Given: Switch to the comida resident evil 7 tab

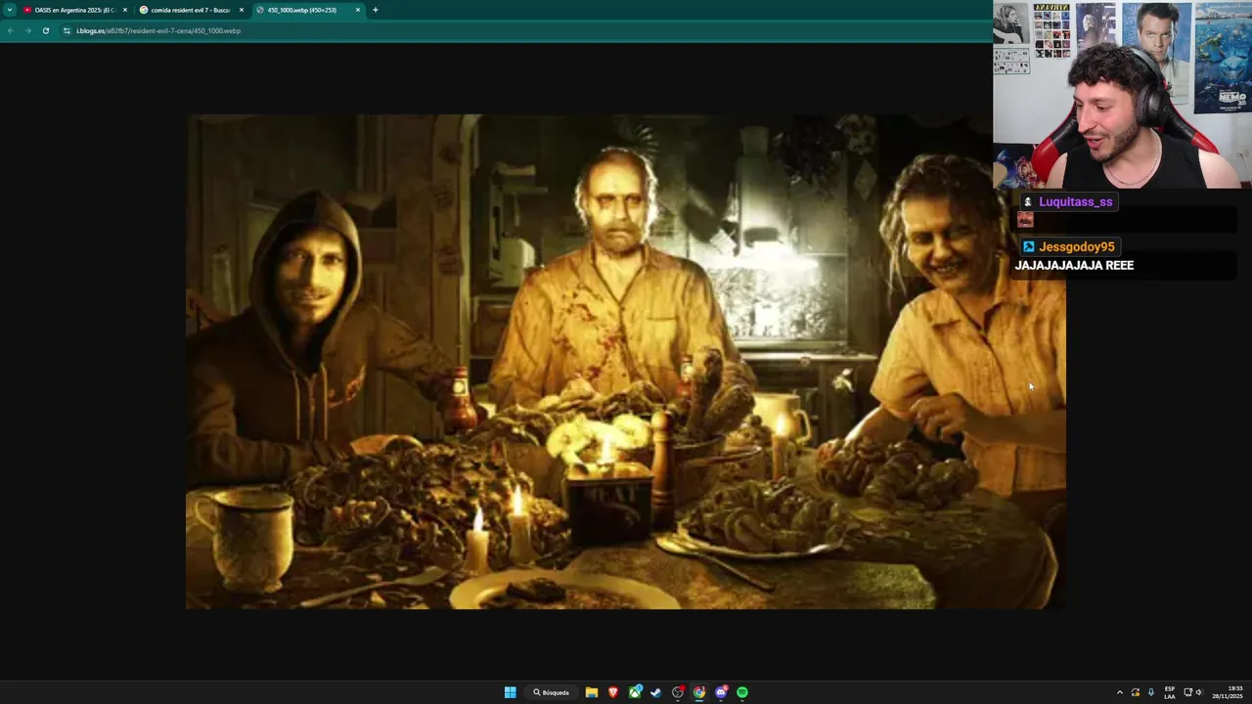Looking at the screenshot, I should pyautogui.click(x=191, y=10).
